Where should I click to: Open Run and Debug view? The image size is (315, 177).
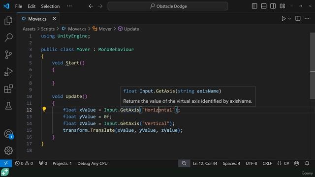pyautogui.click(x=8, y=72)
